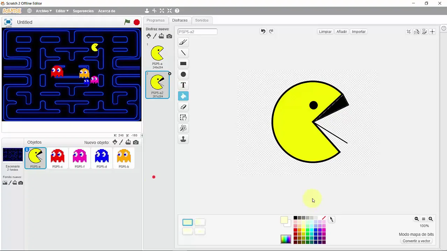Image resolution: width=447 pixels, height=251 pixels.
Task: Edit the costume name field PSP5-a2
Action: point(197,32)
